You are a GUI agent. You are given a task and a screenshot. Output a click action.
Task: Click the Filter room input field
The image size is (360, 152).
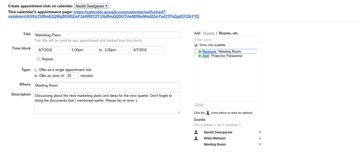tap(227, 40)
